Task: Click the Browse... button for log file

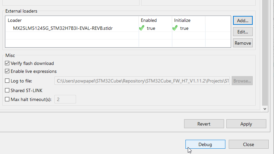Action: (x=242, y=81)
